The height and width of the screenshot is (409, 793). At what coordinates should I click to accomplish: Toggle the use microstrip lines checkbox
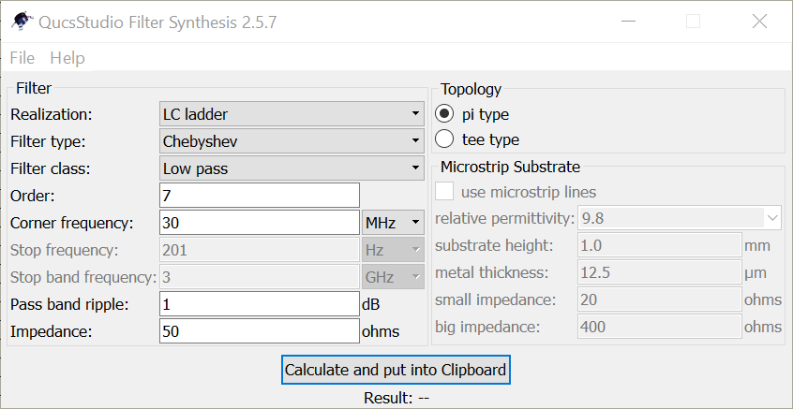(x=445, y=192)
